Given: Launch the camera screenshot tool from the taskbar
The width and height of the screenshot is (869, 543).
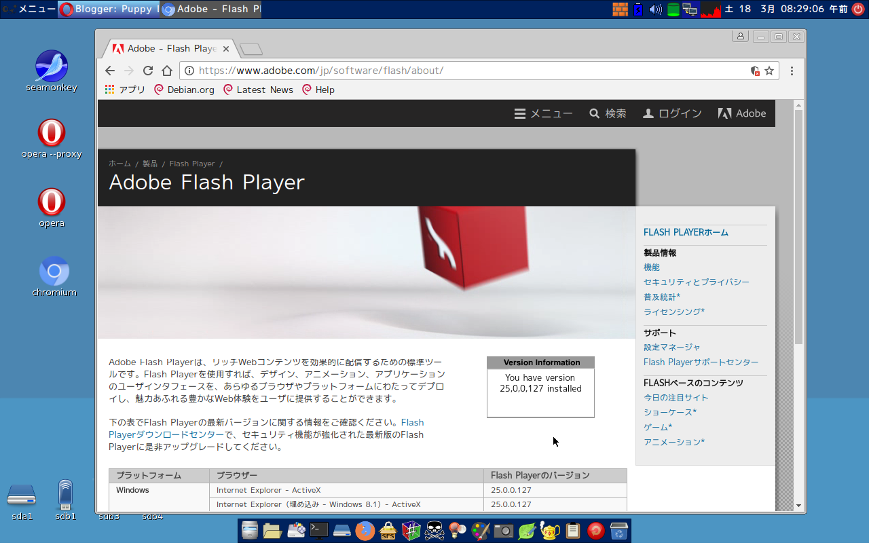Looking at the screenshot, I should (x=504, y=530).
